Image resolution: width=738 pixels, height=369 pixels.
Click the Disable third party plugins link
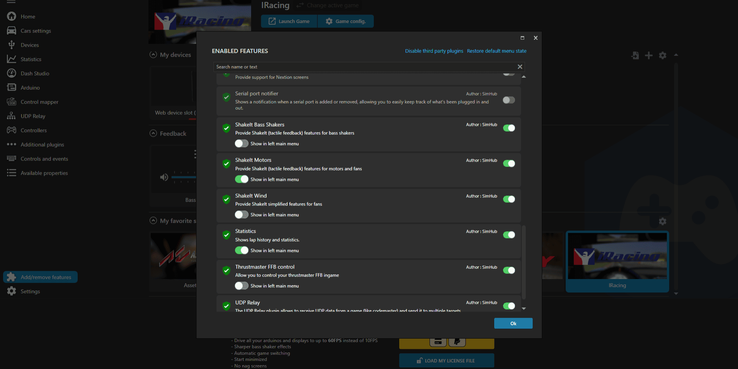[434, 50]
